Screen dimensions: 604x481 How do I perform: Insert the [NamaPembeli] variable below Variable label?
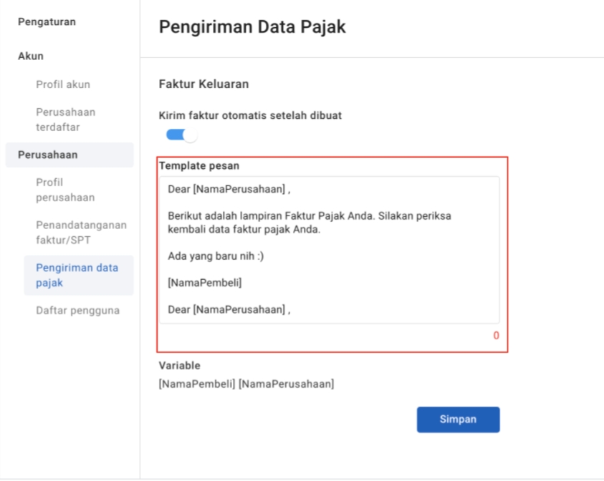click(x=196, y=384)
